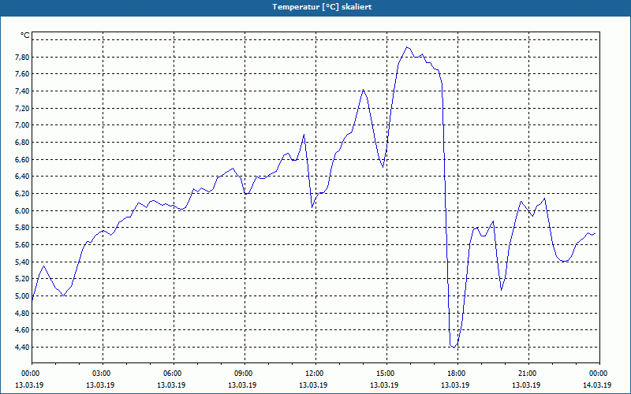631x394 pixels.
Task: Click the 14.03.19 date label
Action: 597,385
